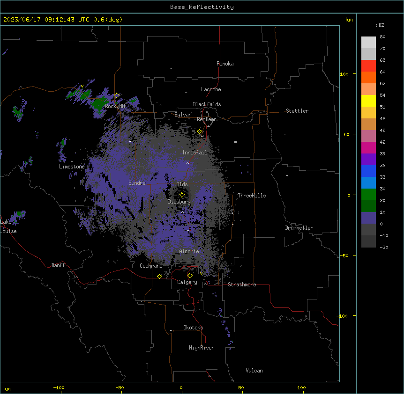Click the Base_Reflectivity title text
The image size is (404, 394).
tap(202, 7)
